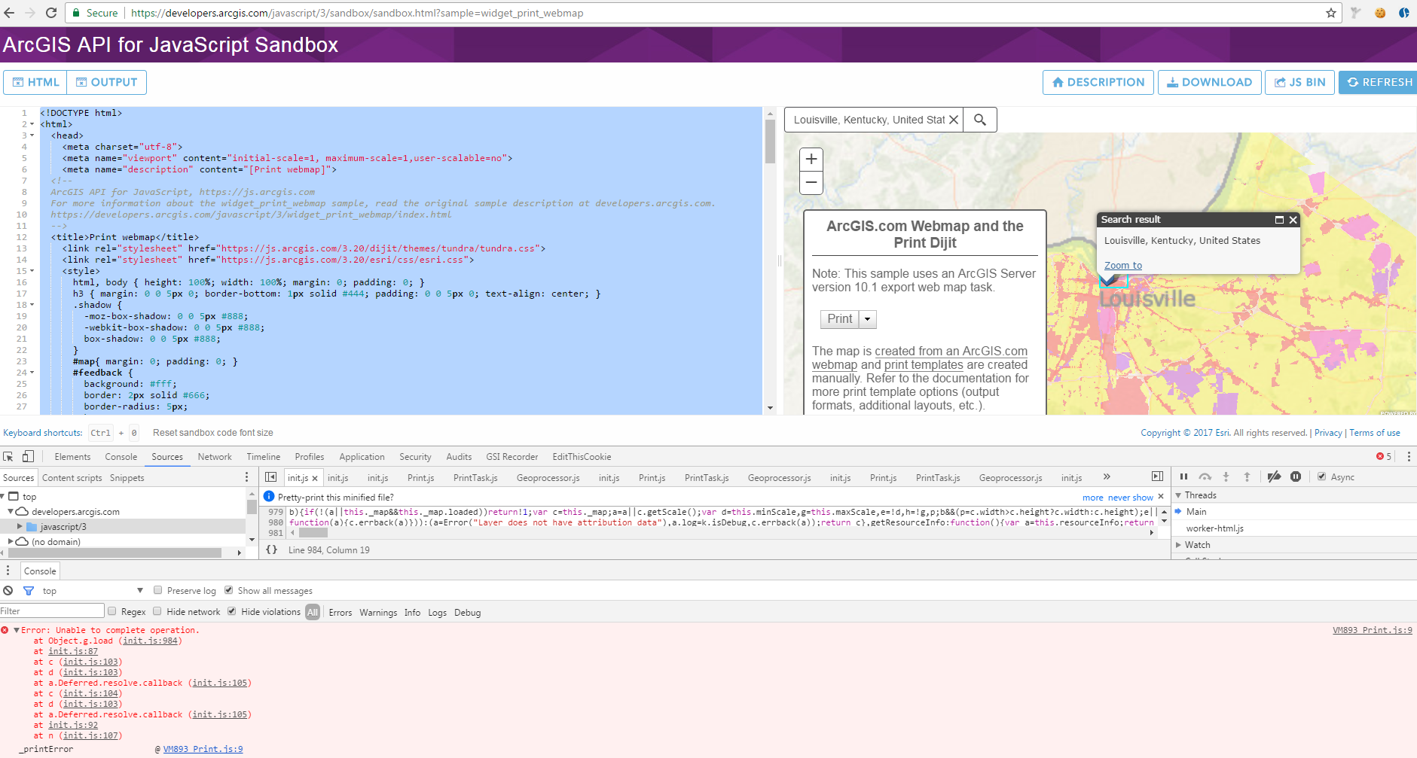Clear the Louisville search text with the X
The image size is (1417, 758).
(x=954, y=120)
